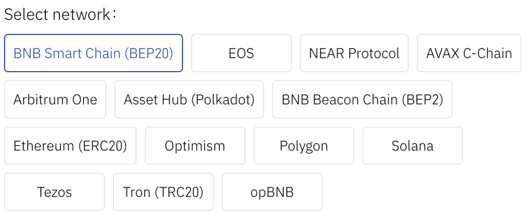The width and height of the screenshot is (527, 214).
Task: Select Ethereum (ERC20) network
Action: [70, 146]
